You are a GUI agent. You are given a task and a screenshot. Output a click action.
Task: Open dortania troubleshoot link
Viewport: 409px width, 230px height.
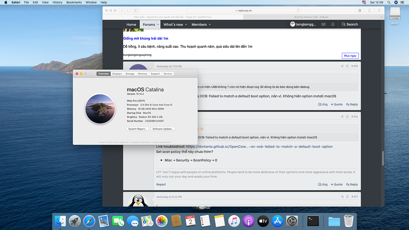click(259, 147)
